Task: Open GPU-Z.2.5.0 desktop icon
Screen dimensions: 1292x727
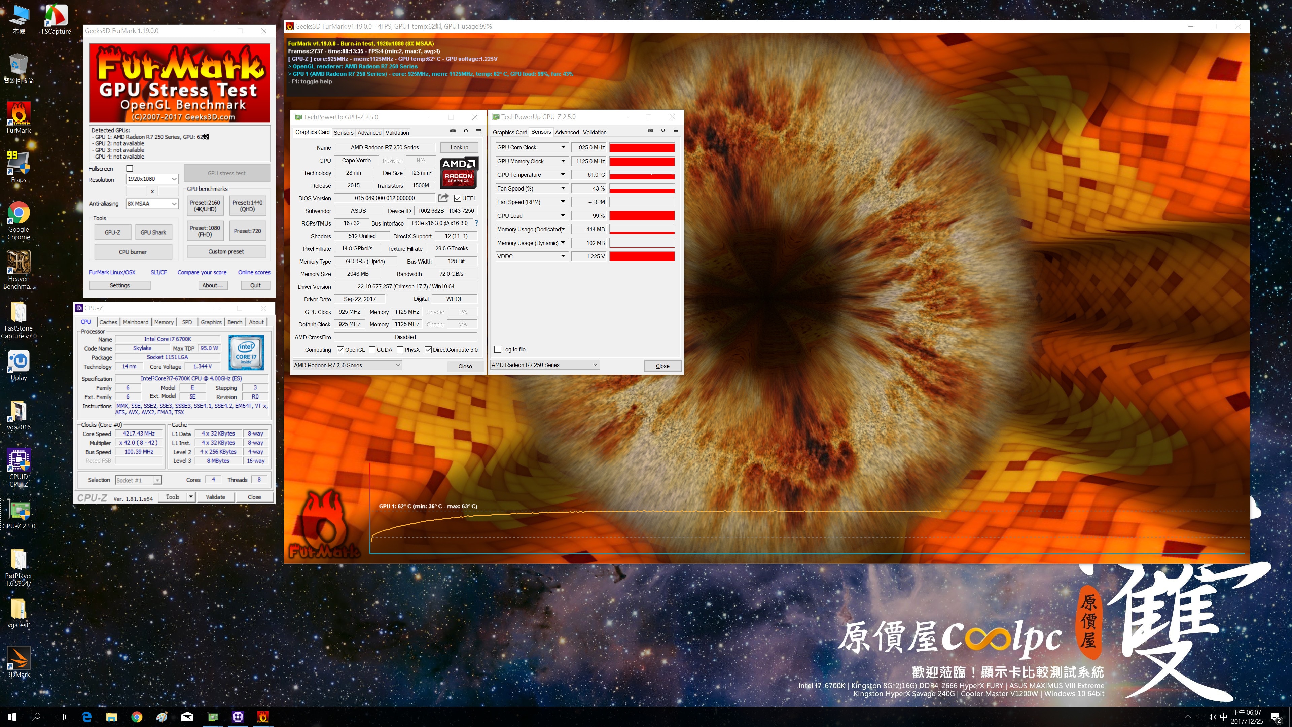Action: pos(19,514)
